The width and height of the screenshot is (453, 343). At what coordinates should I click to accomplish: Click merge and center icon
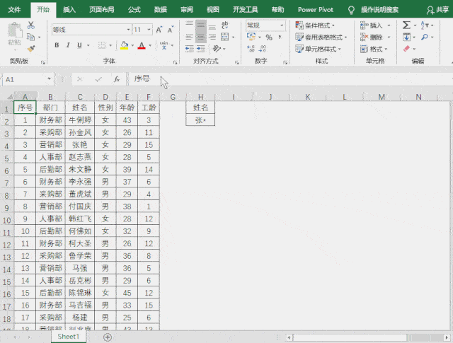[225, 37]
